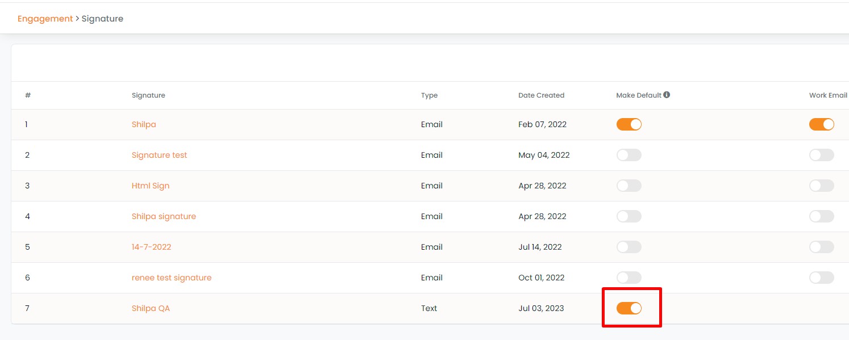Image resolution: width=849 pixels, height=340 pixels.
Task: Open the renee test signature link
Action: pyautogui.click(x=172, y=278)
